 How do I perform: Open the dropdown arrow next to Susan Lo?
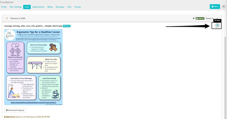[x=217, y=18]
